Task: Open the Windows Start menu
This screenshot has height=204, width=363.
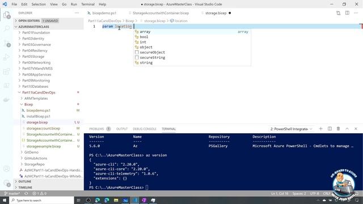Action: coord(5,200)
